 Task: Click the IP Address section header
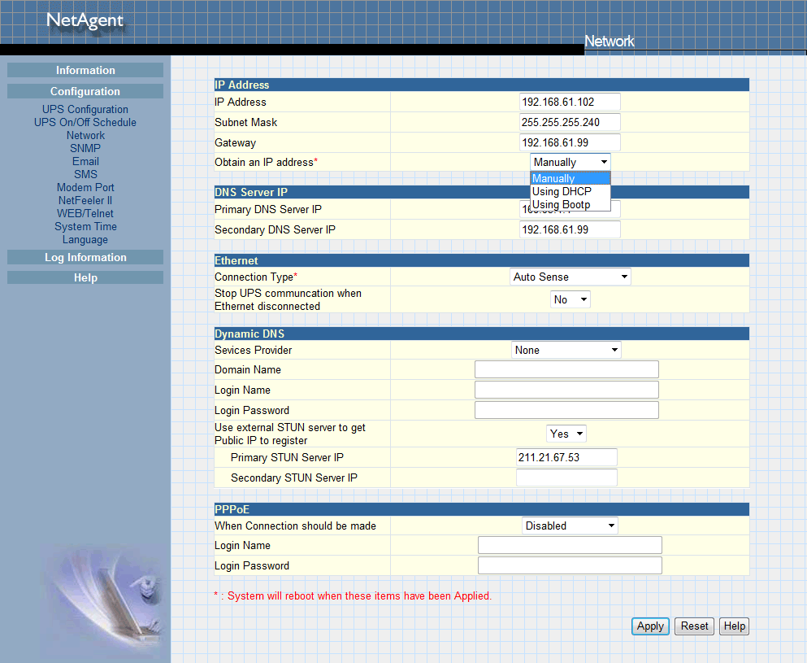tap(482, 85)
